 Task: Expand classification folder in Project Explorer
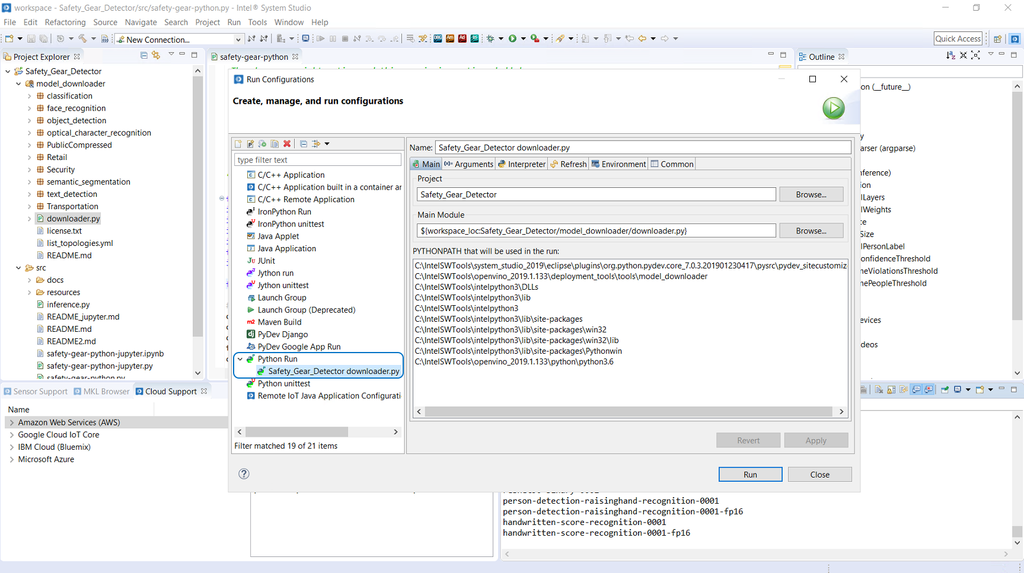click(30, 96)
